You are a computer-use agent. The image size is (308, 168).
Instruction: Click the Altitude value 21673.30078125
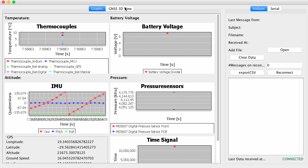(x=71, y=153)
